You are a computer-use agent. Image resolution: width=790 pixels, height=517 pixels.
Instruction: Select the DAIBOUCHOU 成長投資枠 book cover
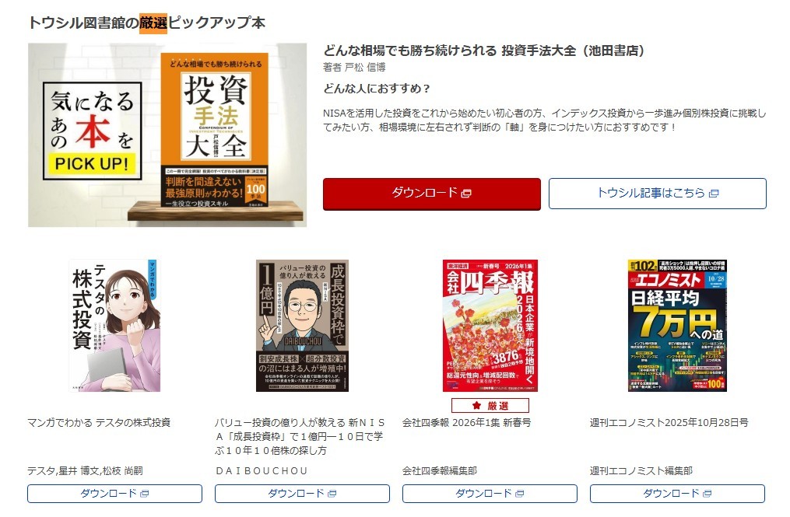[x=302, y=326]
